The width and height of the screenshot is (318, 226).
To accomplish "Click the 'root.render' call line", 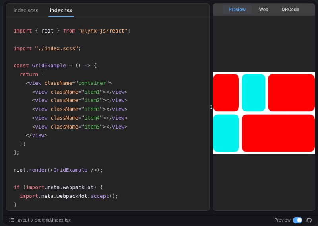I will [58, 170].
